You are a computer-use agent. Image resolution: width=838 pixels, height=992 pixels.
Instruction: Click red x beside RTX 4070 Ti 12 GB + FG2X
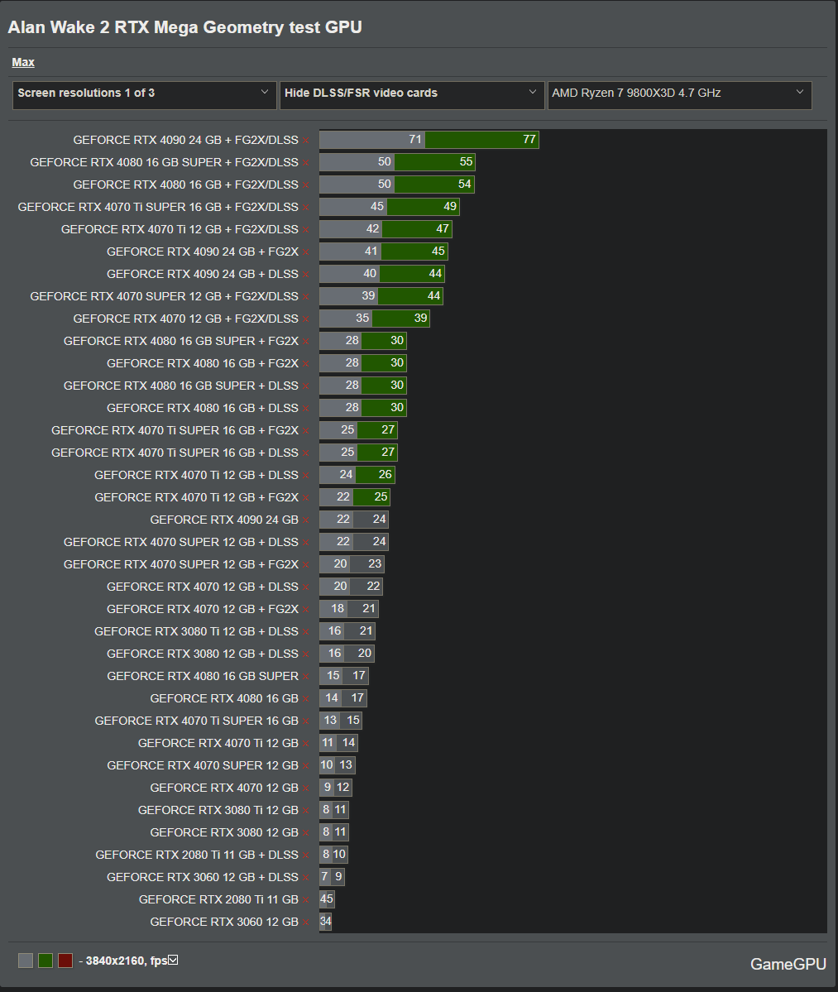pyautogui.click(x=306, y=499)
